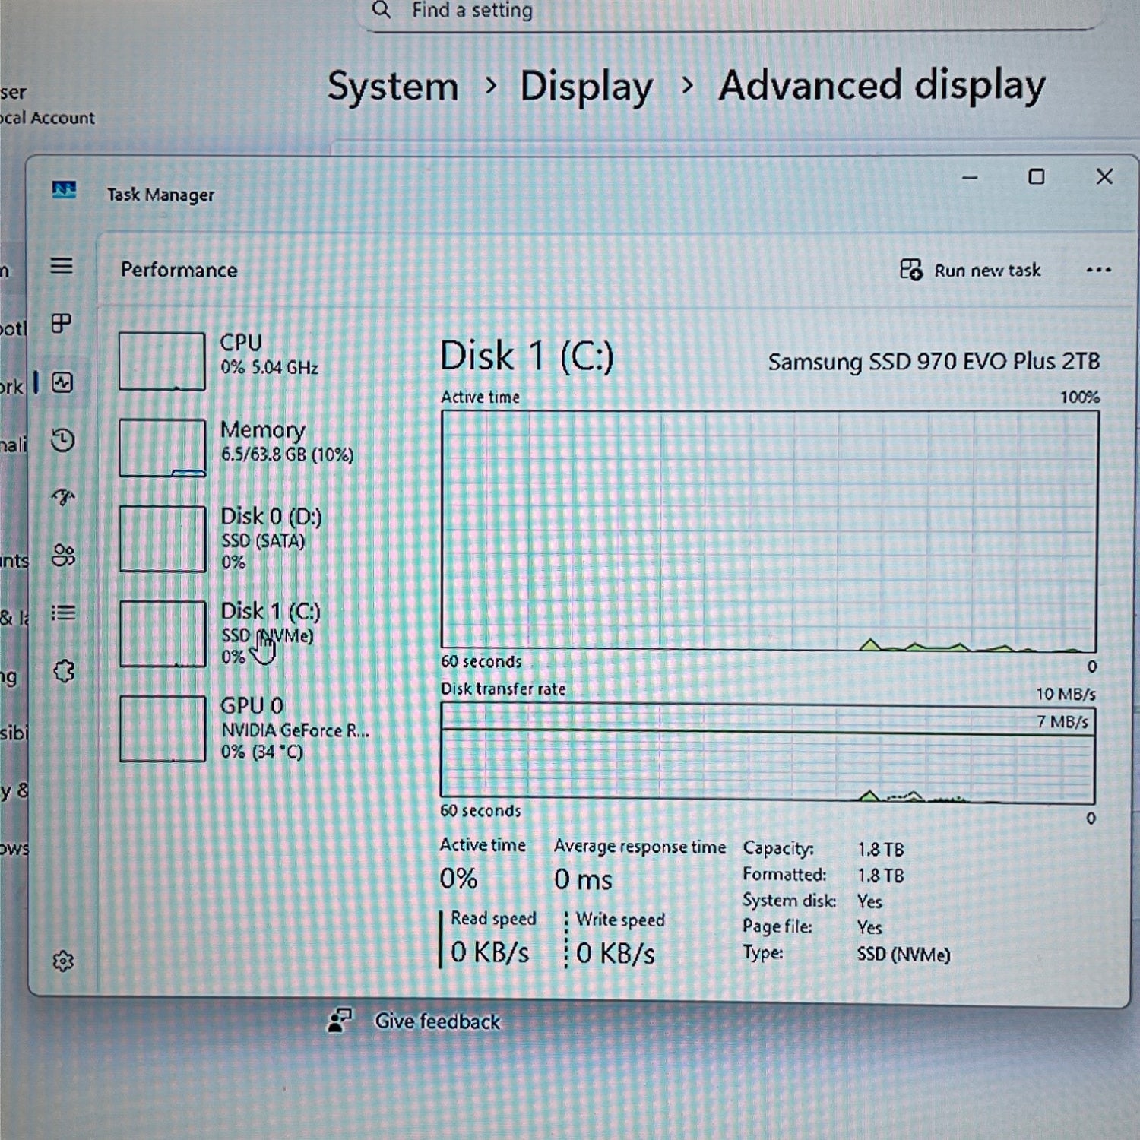
Task: Click the Type: SSD (NVMe) value
Action: tap(904, 954)
